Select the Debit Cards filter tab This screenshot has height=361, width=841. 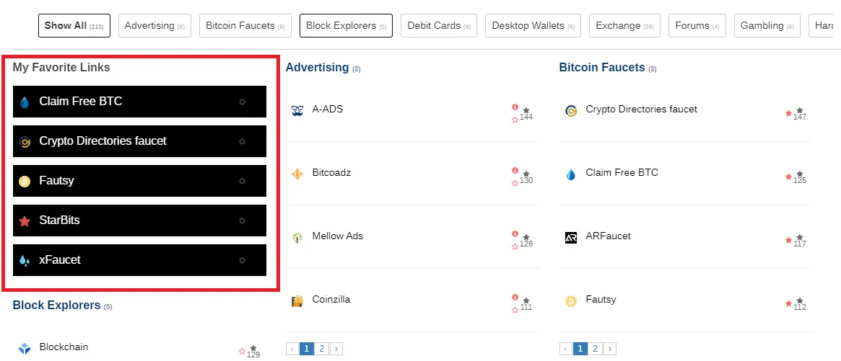click(x=439, y=26)
